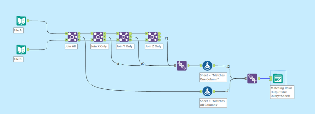
Task: Select the File A input data tool
Action: [x=21, y=21]
